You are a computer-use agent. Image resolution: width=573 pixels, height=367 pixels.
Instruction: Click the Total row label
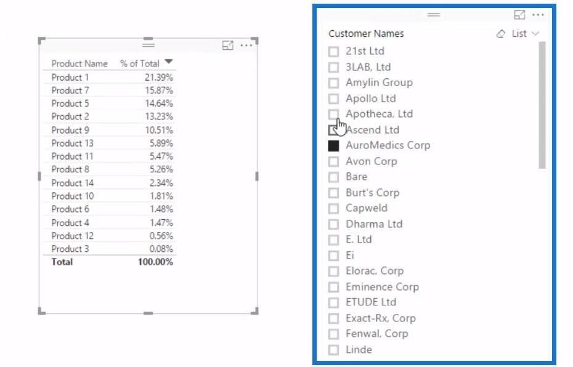coord(62,262)
